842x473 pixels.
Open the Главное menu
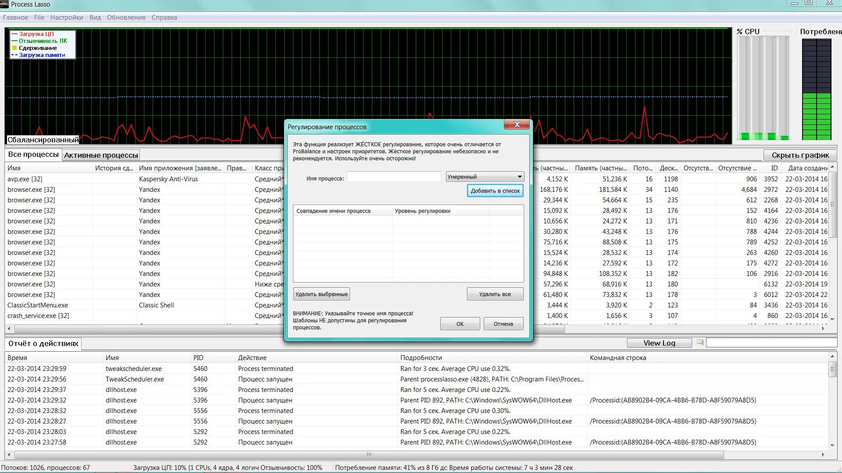click(x=15, y=18)
